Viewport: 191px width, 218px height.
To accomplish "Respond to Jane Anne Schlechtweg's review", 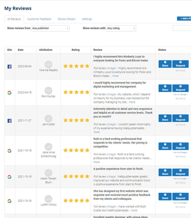I will pyautogui.click(x=180, y=146).
